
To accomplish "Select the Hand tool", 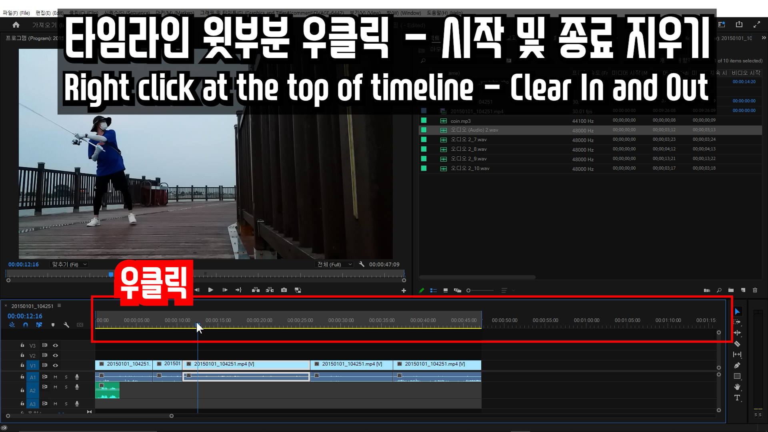I will (737, 387).
